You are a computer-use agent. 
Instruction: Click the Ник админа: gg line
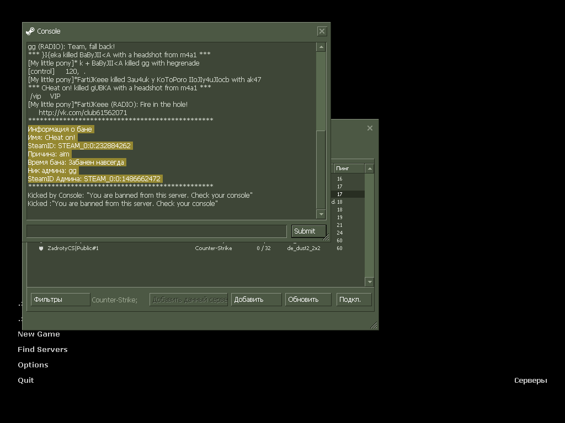point(52,171)
